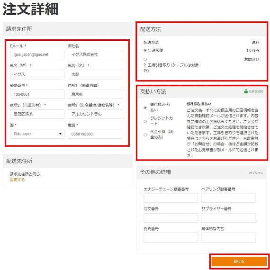Click the 注文詳細 page heading

pyautogui.click(x=30, y=9)
